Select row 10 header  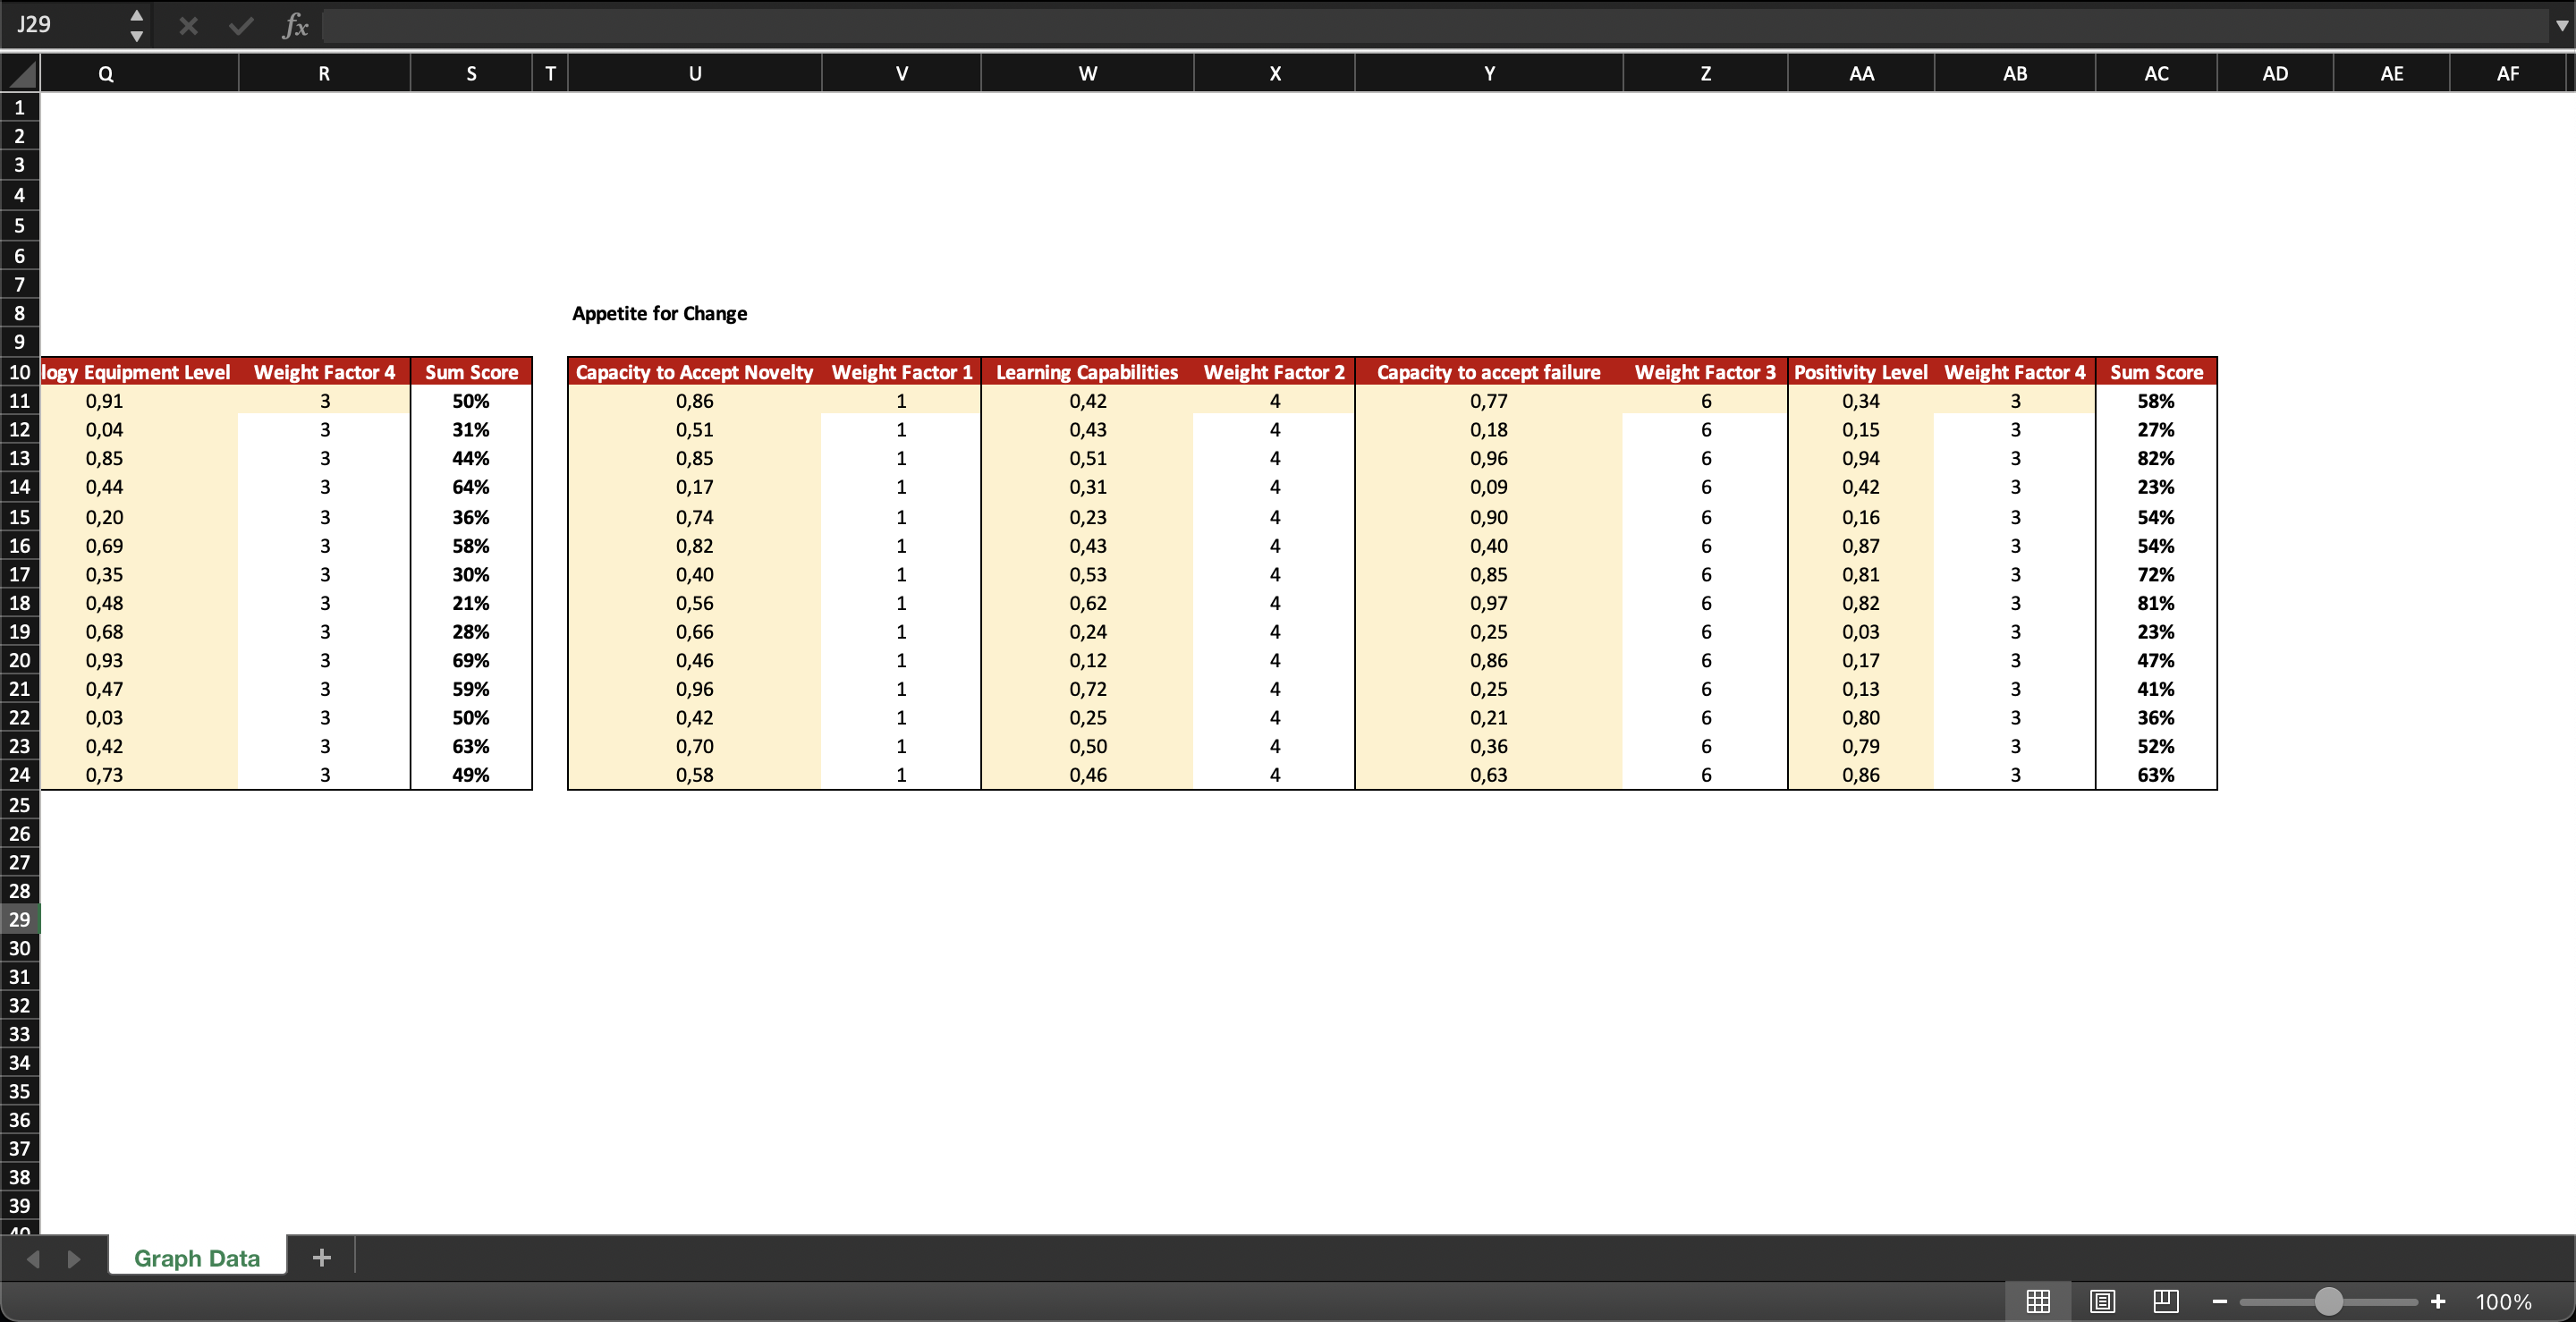pyautogui.click(x=19, y=372)
